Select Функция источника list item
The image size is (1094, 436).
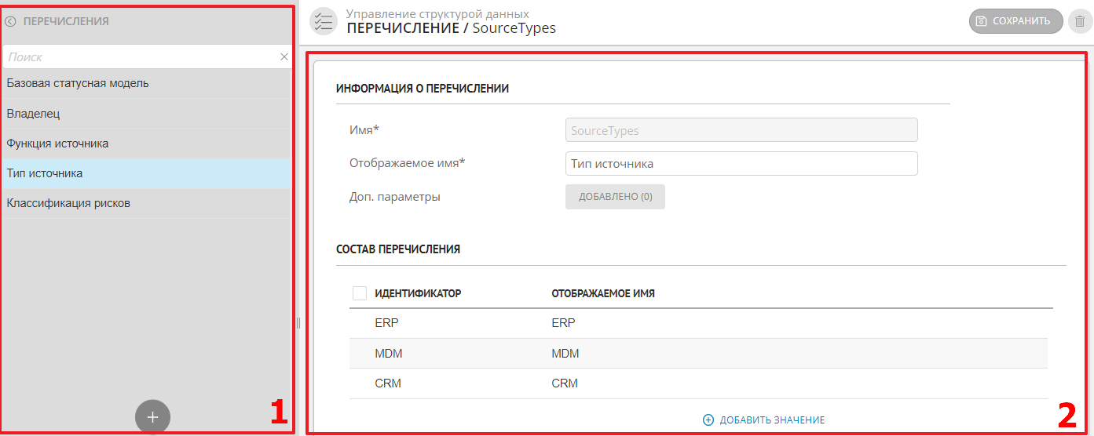point(58,144)
